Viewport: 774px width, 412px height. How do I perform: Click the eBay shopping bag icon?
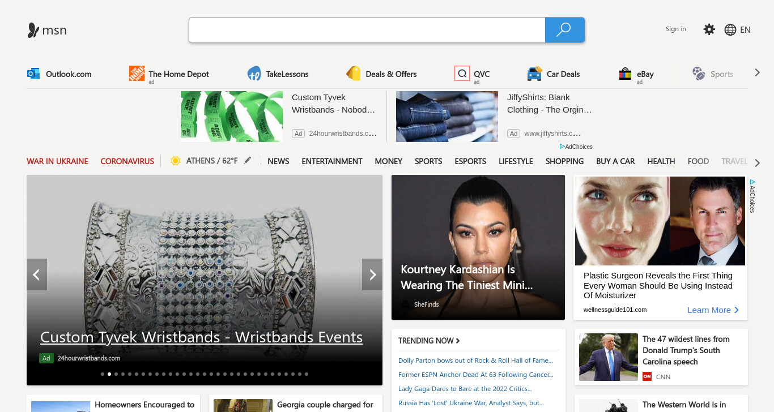click(625, 74)
